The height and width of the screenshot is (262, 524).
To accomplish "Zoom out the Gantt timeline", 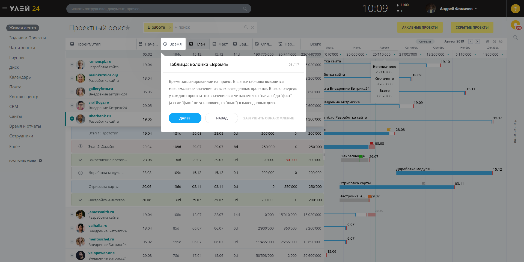I will pos(501,42).
